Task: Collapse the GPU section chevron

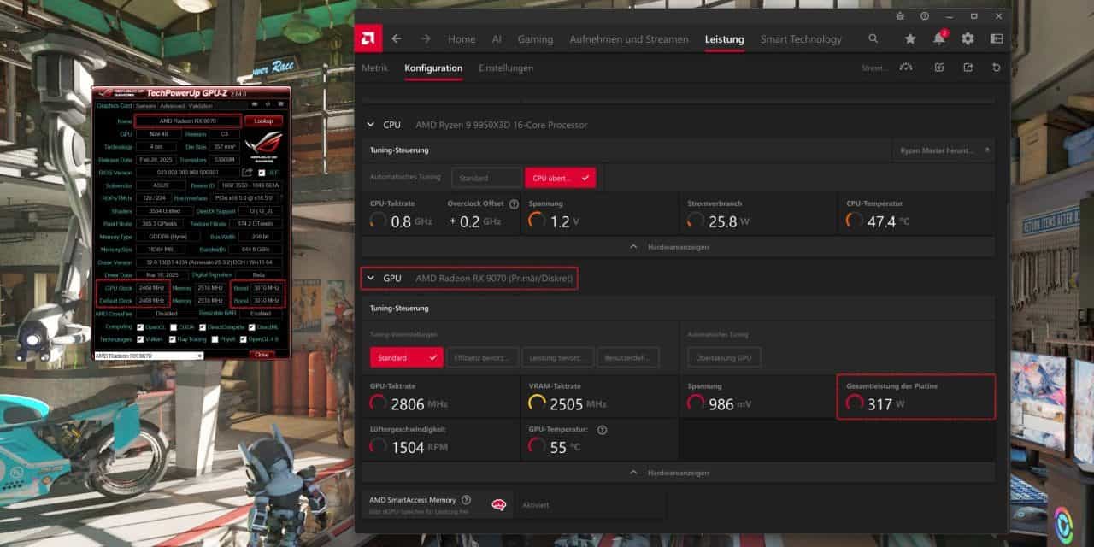Action: [x=371, y=279]
